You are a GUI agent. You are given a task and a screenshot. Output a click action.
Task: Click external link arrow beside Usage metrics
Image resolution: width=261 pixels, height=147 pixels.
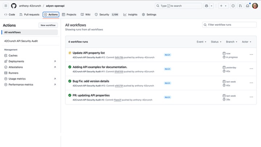pos(55,79)
